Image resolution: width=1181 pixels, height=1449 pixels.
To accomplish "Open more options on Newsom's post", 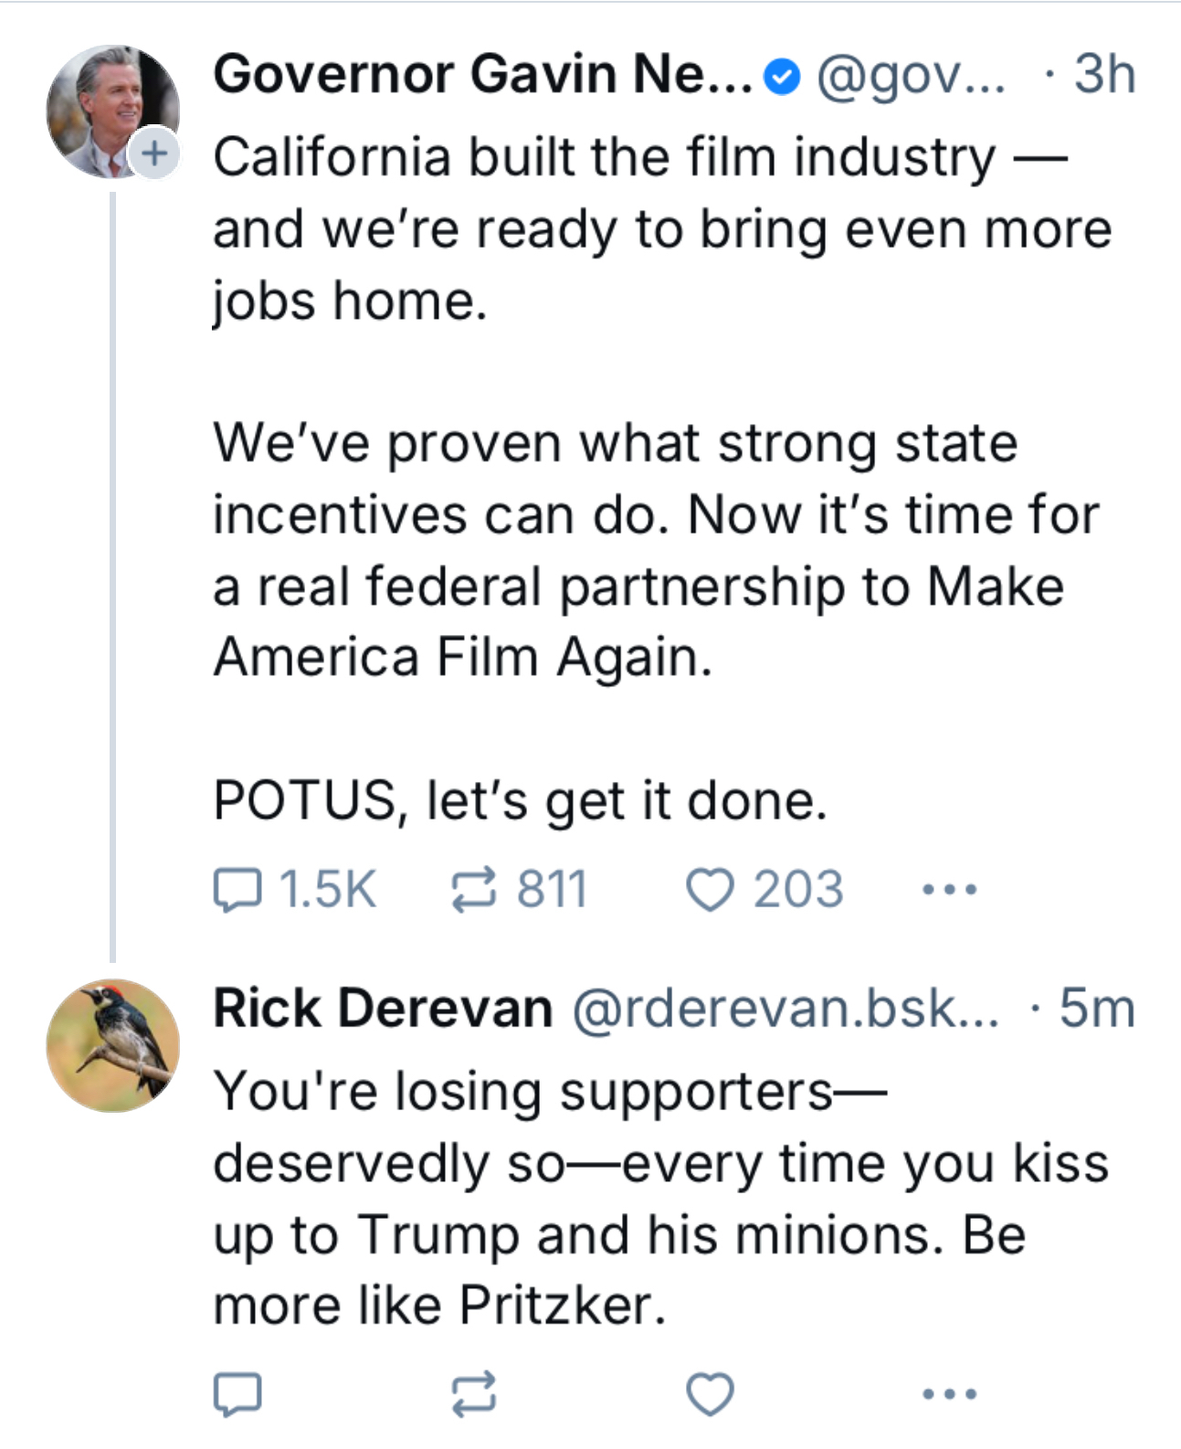I will pos(949,889).
